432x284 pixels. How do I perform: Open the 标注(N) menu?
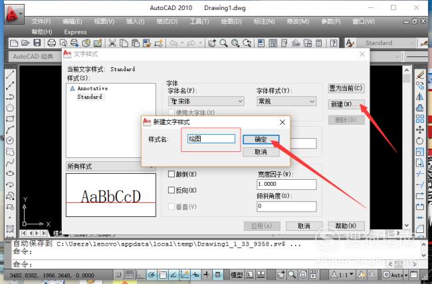click(265, 21)
